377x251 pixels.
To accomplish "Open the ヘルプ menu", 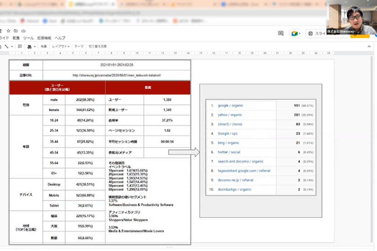I will pyautogui.click(x=60, y=38).
